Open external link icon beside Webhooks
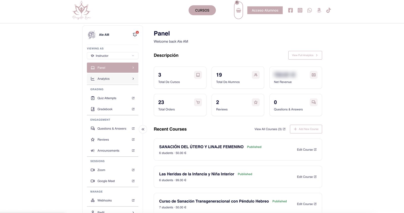Screen dimensions: 404x213 [x=133, y=200]
